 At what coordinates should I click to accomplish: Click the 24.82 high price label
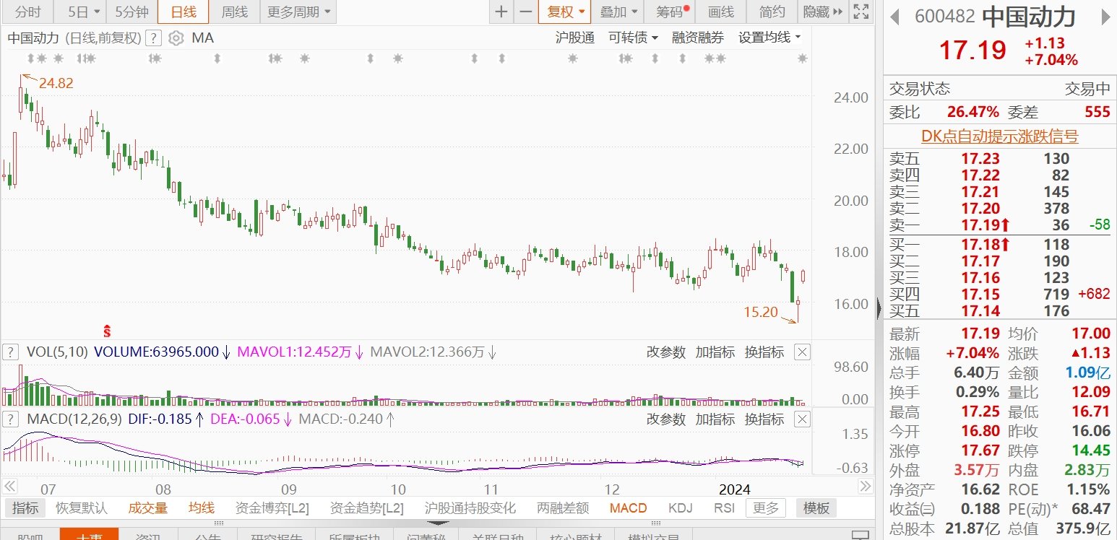(56, 84)
